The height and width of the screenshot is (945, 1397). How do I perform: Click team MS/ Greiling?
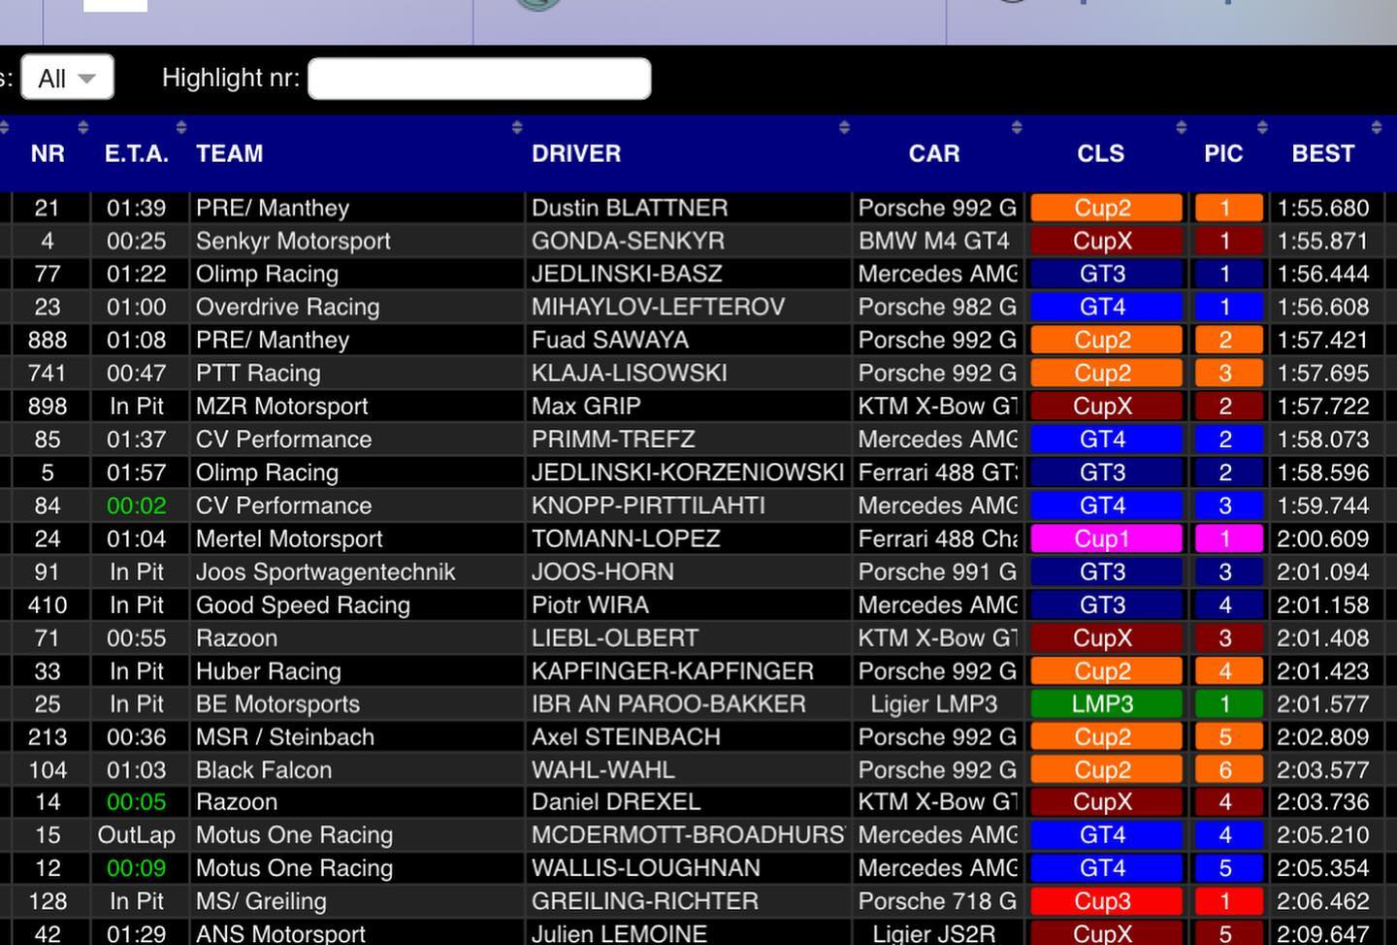pos(261,900)
